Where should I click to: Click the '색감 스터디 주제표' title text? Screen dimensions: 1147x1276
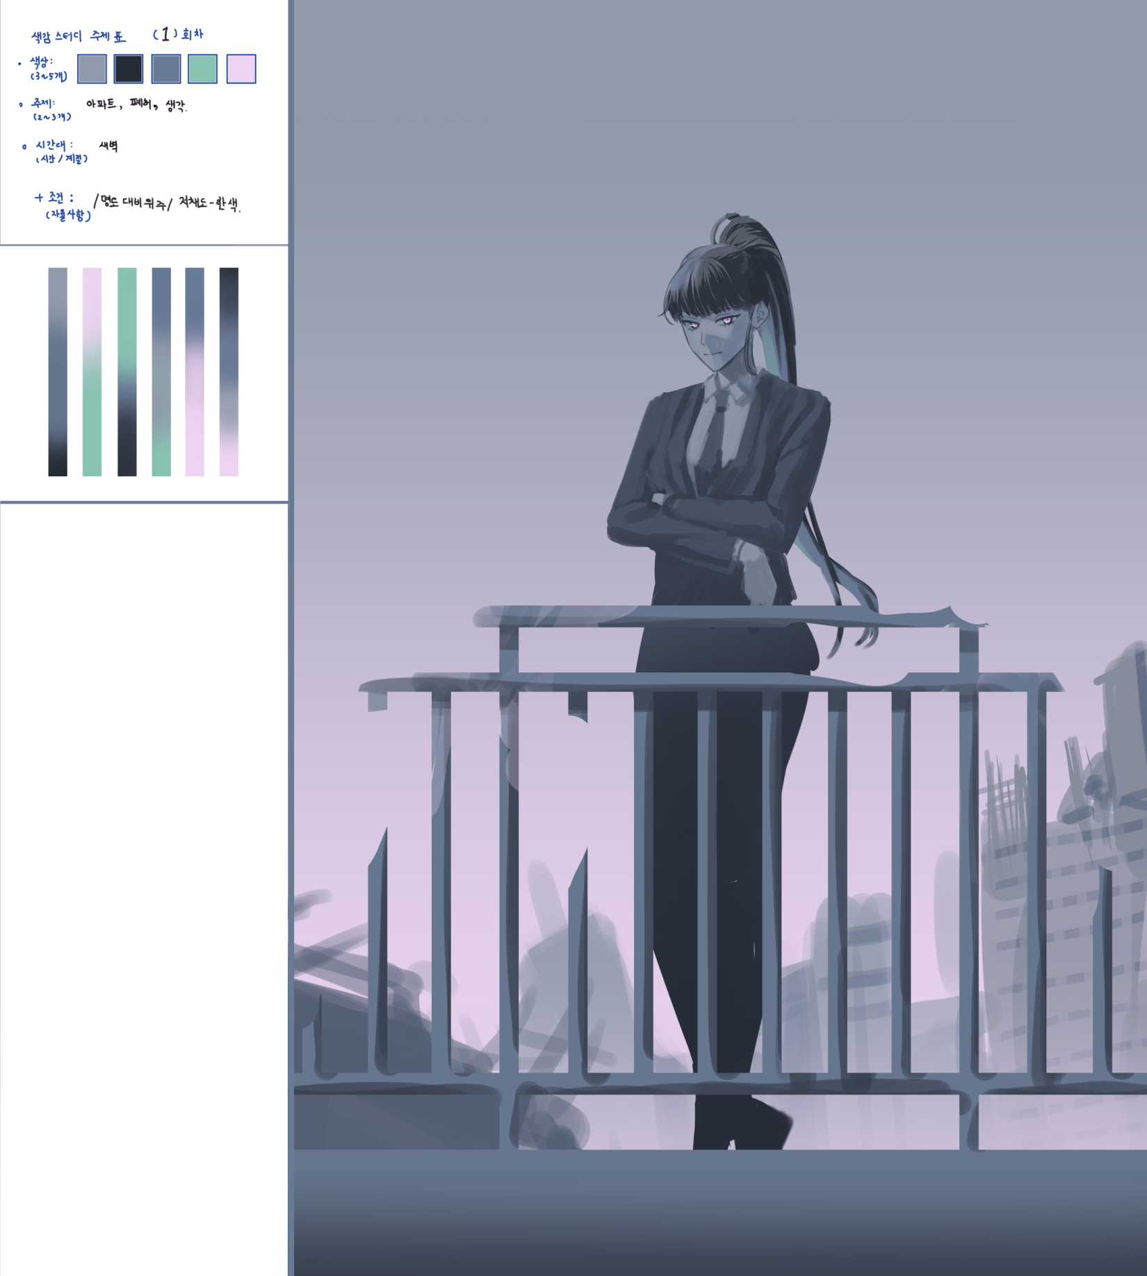click(79, 36)
